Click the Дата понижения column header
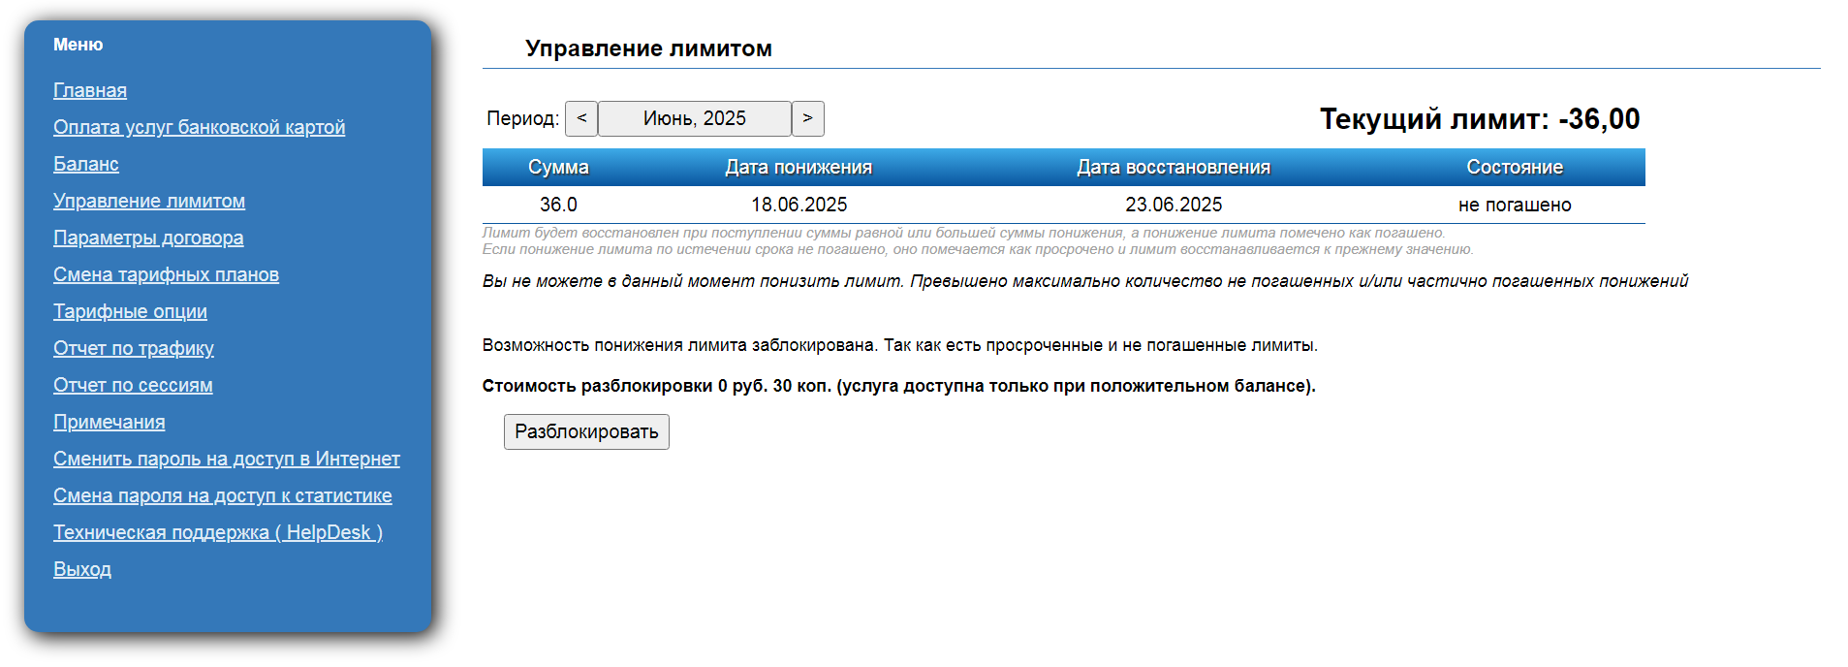Viewport: 1848px width, 667px height. (x=799, y=167)
